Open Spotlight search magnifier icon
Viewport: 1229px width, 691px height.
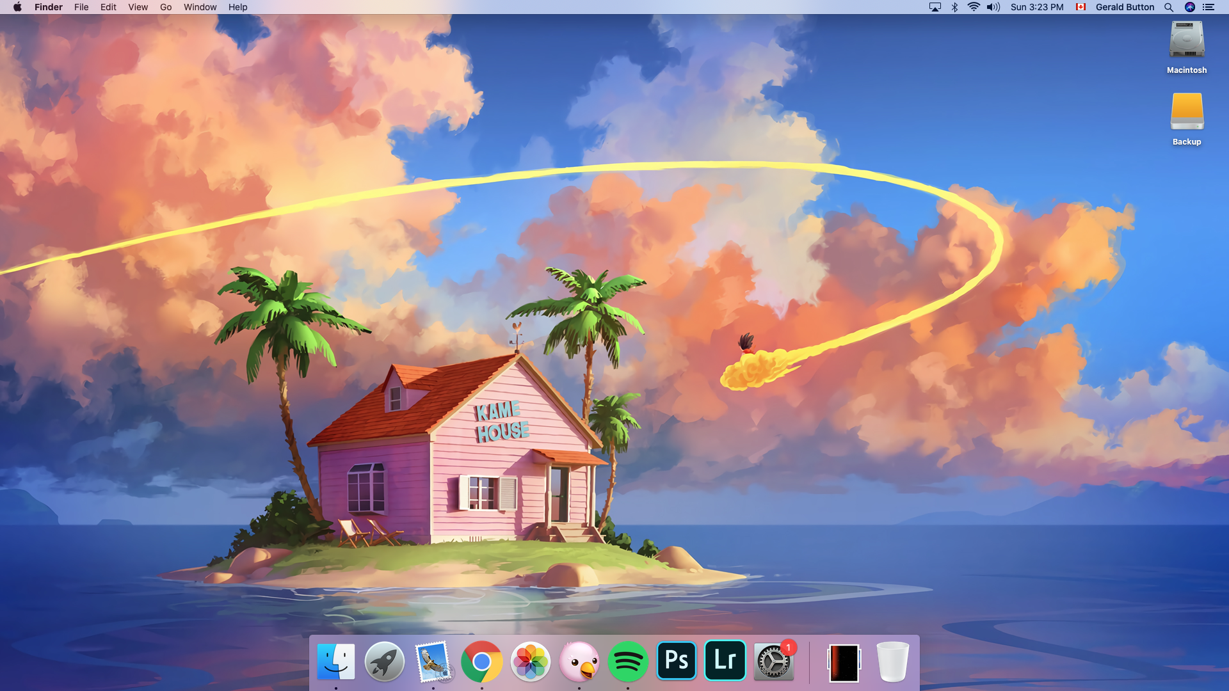coord(1169,7)
